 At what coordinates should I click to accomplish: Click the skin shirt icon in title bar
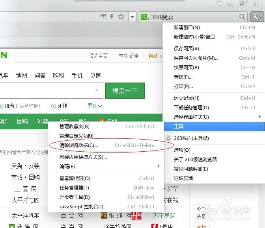point(220,4)
